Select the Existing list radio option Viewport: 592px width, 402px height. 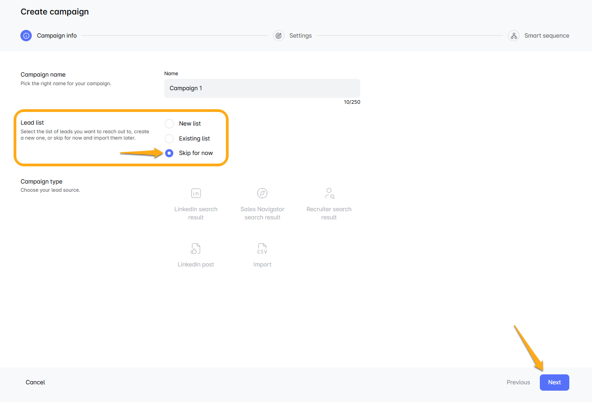pos(169,139)
